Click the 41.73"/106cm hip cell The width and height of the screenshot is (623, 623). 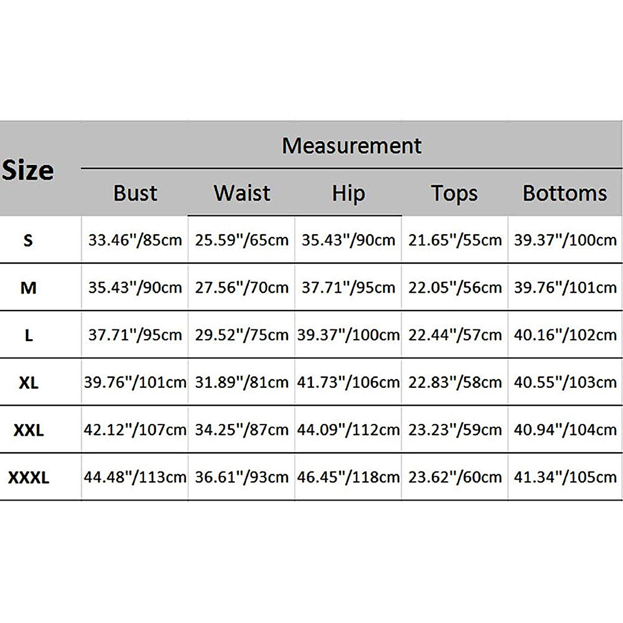(x=348, y=383)
